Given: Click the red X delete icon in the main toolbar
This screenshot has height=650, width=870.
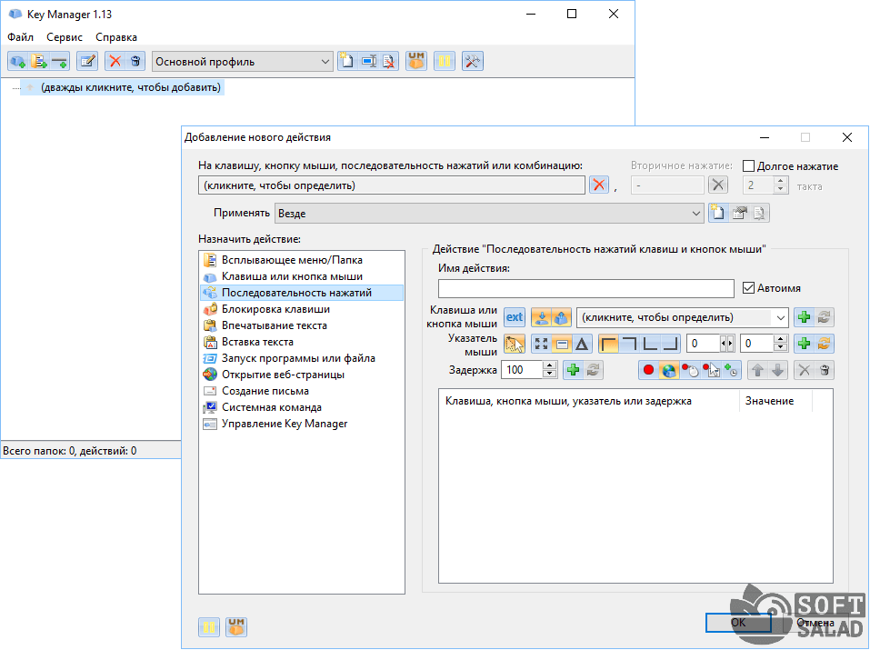Looking at the screenshot, I should pos(115,62).
